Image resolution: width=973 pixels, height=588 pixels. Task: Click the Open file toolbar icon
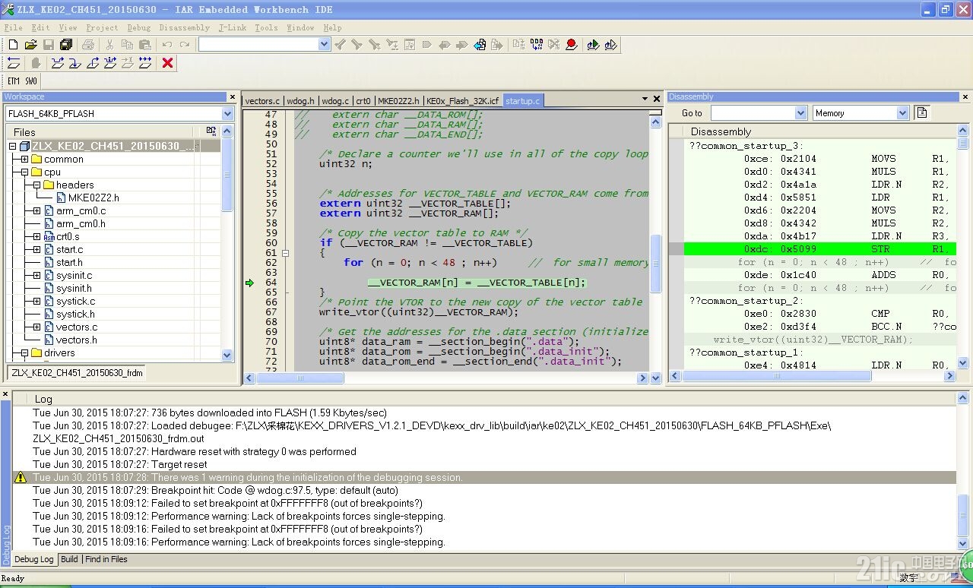click(x=31, y=45)
